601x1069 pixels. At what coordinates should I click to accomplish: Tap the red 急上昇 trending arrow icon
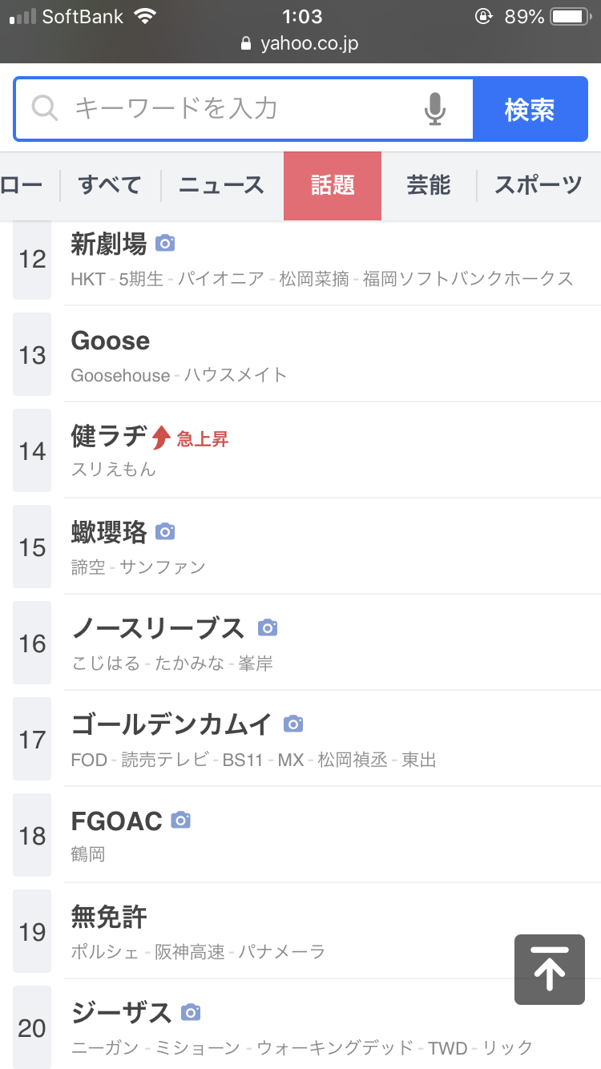[161, 438]
